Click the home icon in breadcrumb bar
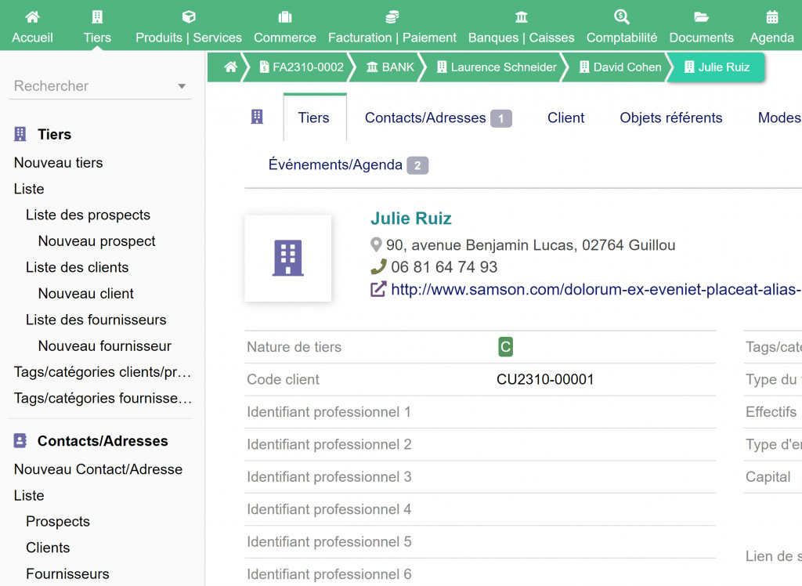 [x=230, y=67]
